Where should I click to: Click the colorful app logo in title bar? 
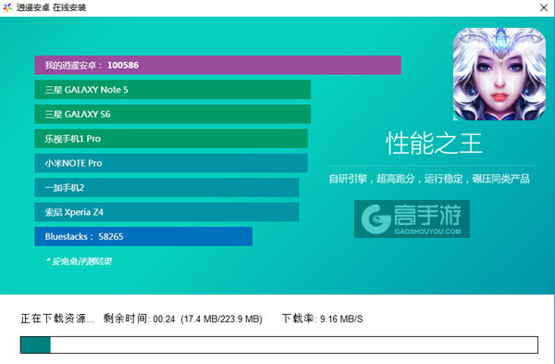click(x=7, y=7)
